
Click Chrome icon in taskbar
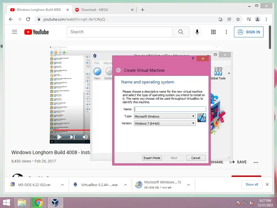(38, 203)
